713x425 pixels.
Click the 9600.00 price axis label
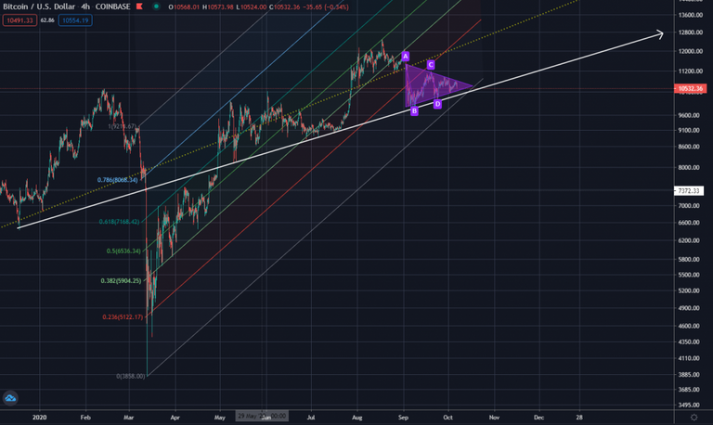(x=691, y=115)
